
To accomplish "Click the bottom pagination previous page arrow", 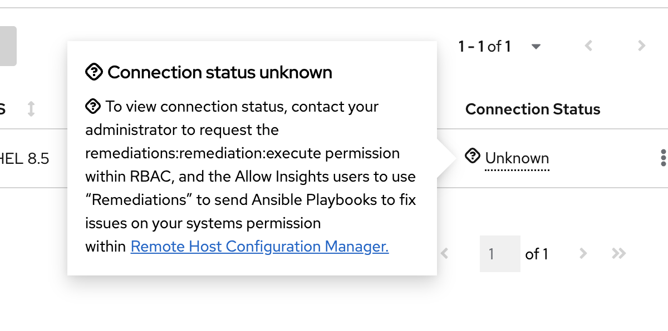I will 445,254.
